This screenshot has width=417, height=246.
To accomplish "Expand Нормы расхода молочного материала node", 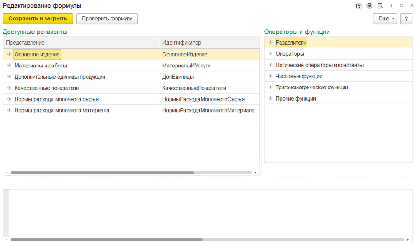I will click(x=9, y=110).
